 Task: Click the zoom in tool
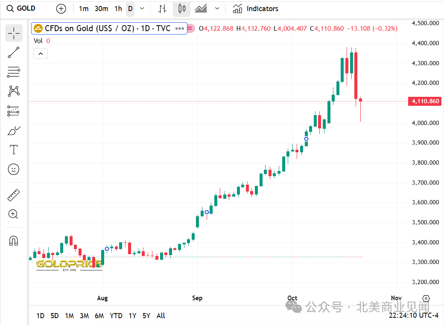click(x=14, y=215)
